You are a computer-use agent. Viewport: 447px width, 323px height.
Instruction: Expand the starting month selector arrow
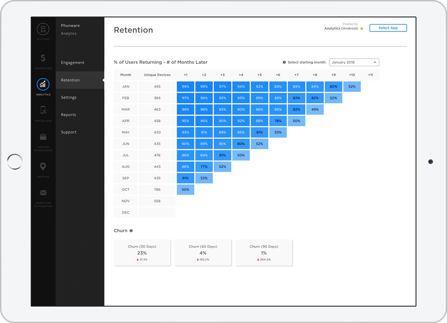[x=375, y=62]
